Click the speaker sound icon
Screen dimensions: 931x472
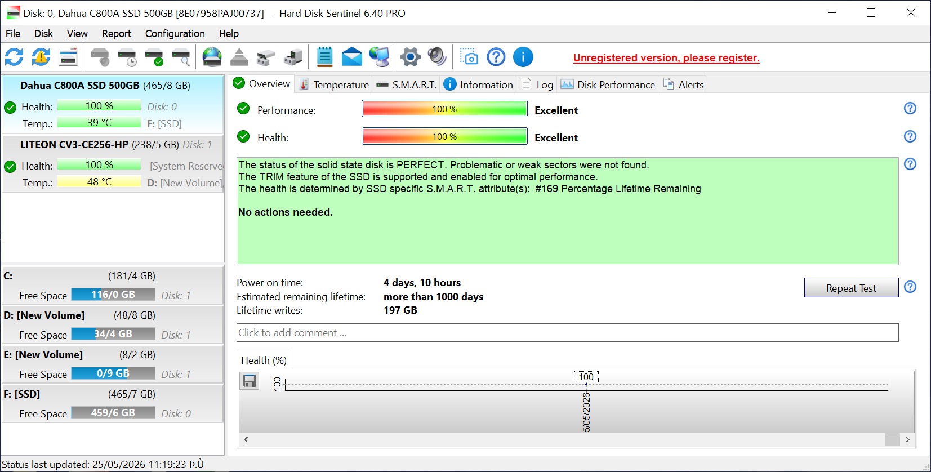(x=437, y=57)
